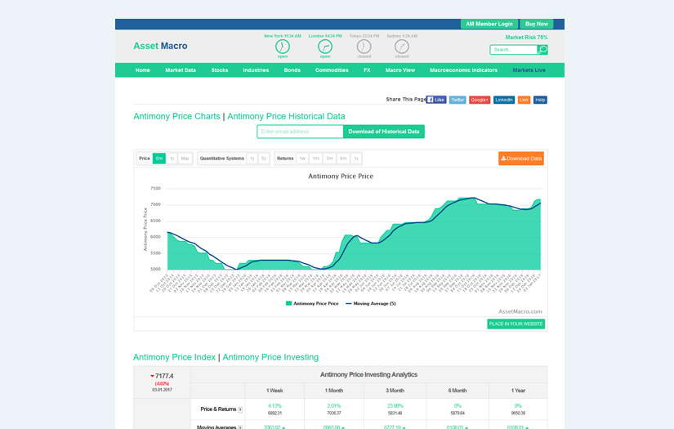674x429 pixels.
Task: Click the New York clock icon
Action: tap(283, 47)
